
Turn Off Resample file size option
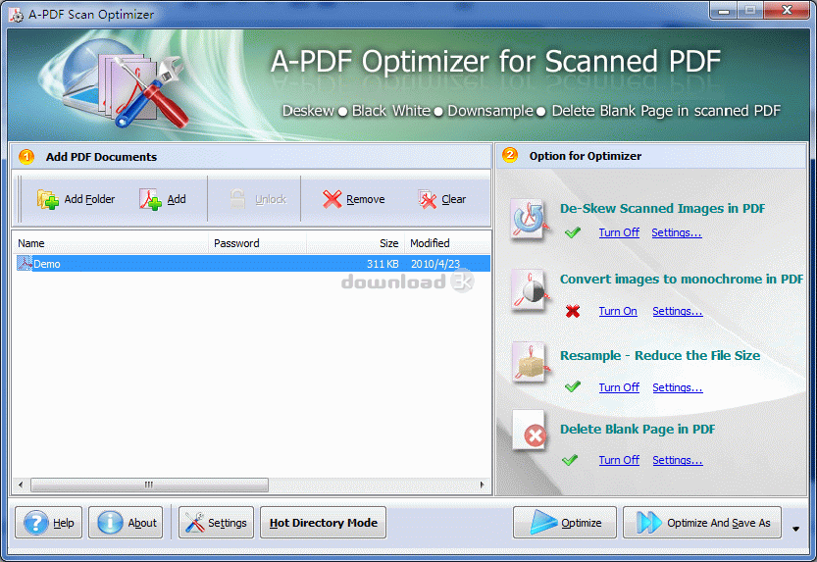coord(619,387)
